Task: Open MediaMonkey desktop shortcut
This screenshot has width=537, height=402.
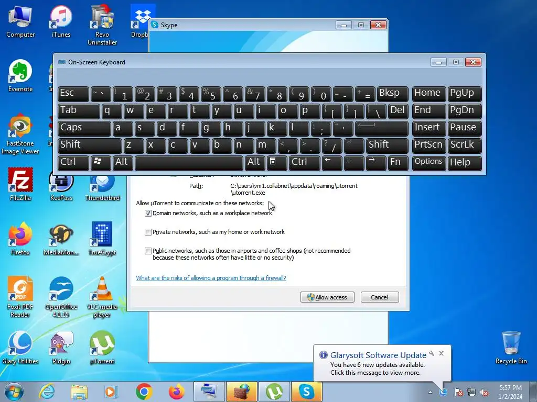Action: click(x=61, y=239)
